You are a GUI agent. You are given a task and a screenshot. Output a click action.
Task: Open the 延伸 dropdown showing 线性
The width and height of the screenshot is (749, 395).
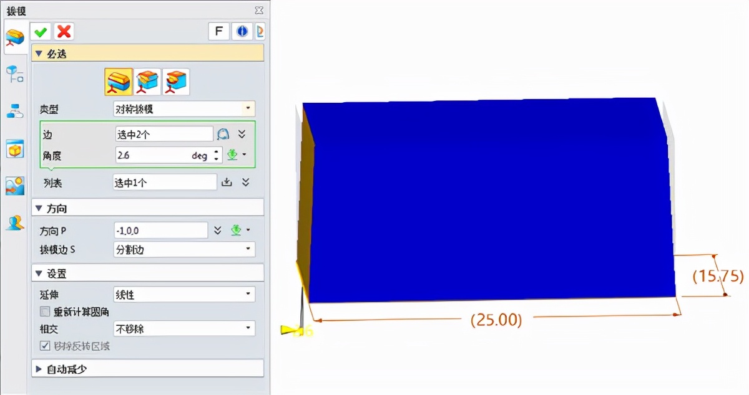coord(184,294)
